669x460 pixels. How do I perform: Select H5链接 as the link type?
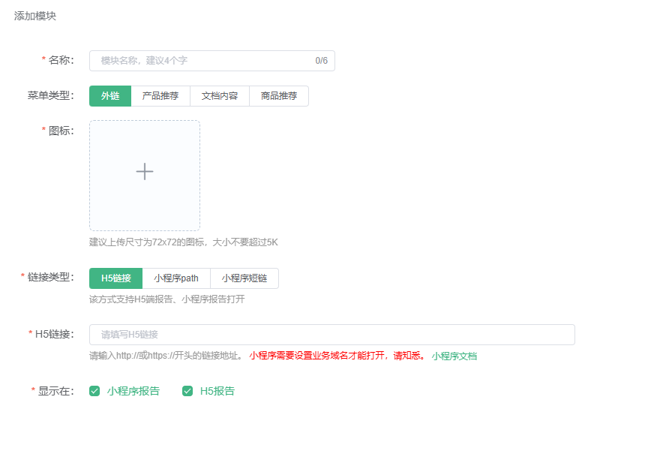coord(115,278)
